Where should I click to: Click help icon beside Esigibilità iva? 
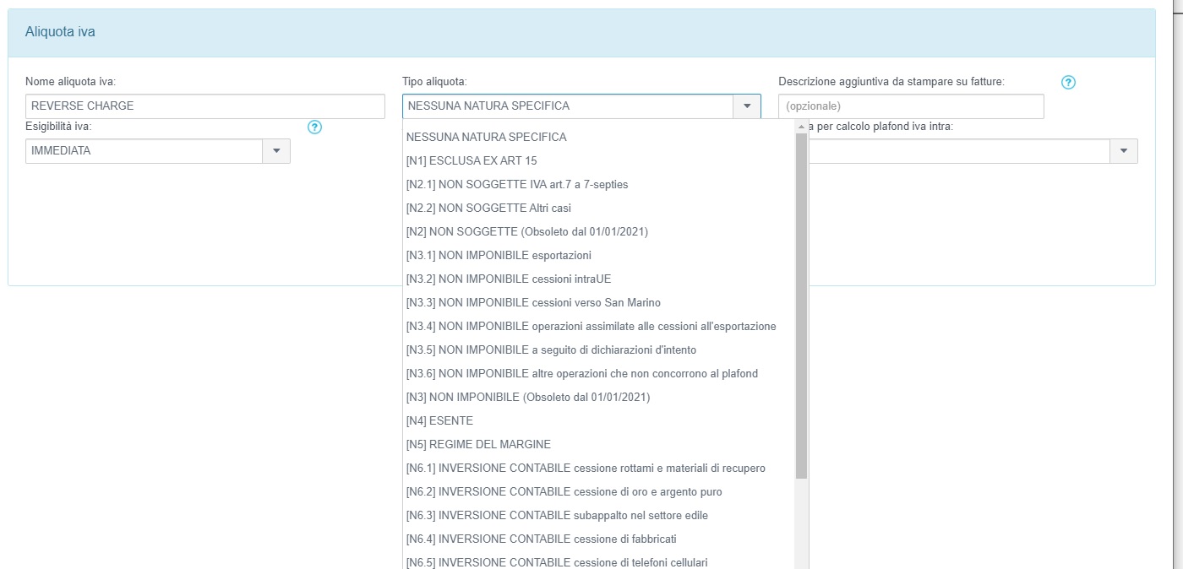[x=315, y=127]
